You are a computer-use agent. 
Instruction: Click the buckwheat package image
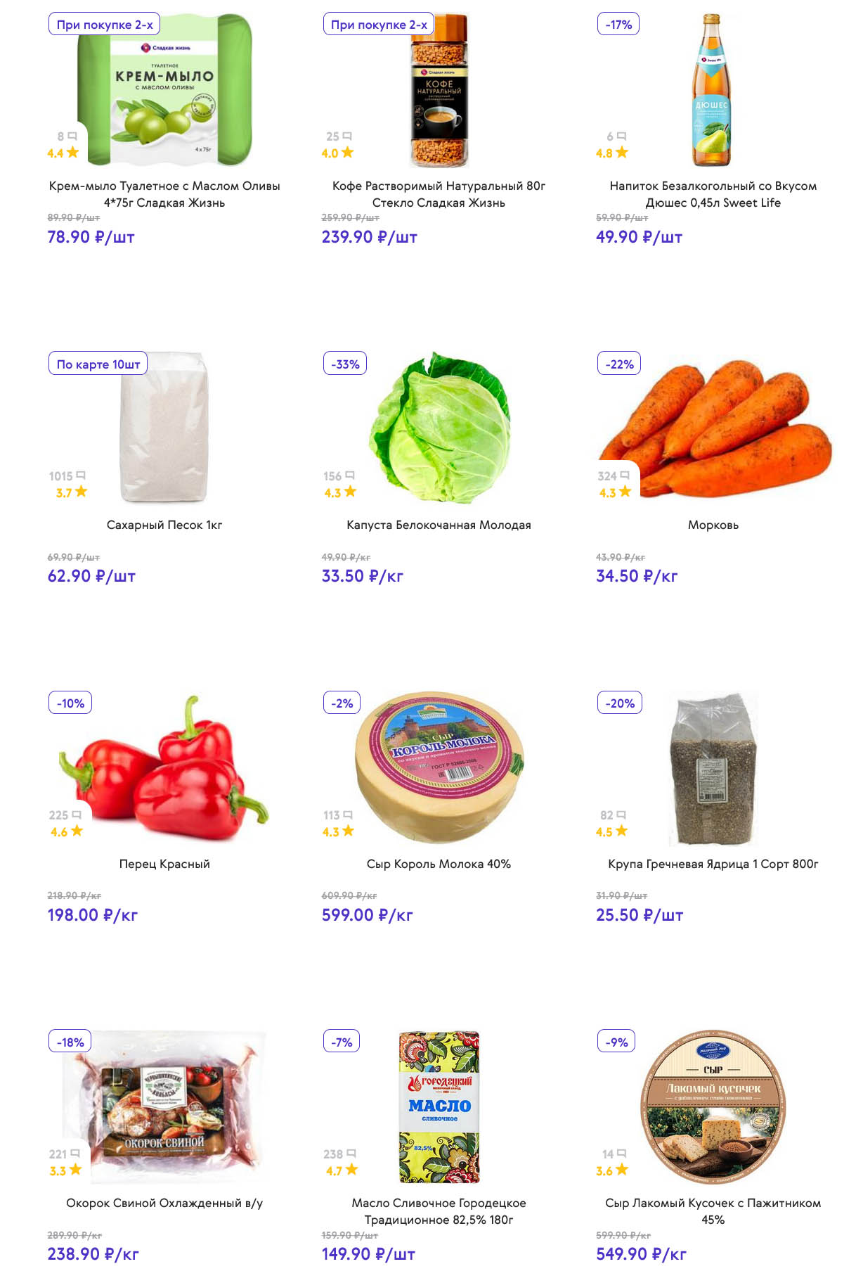[713, 768]
